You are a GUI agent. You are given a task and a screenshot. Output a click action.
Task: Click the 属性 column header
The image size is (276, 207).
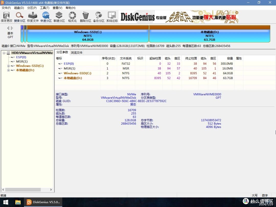tap(239, 59)
